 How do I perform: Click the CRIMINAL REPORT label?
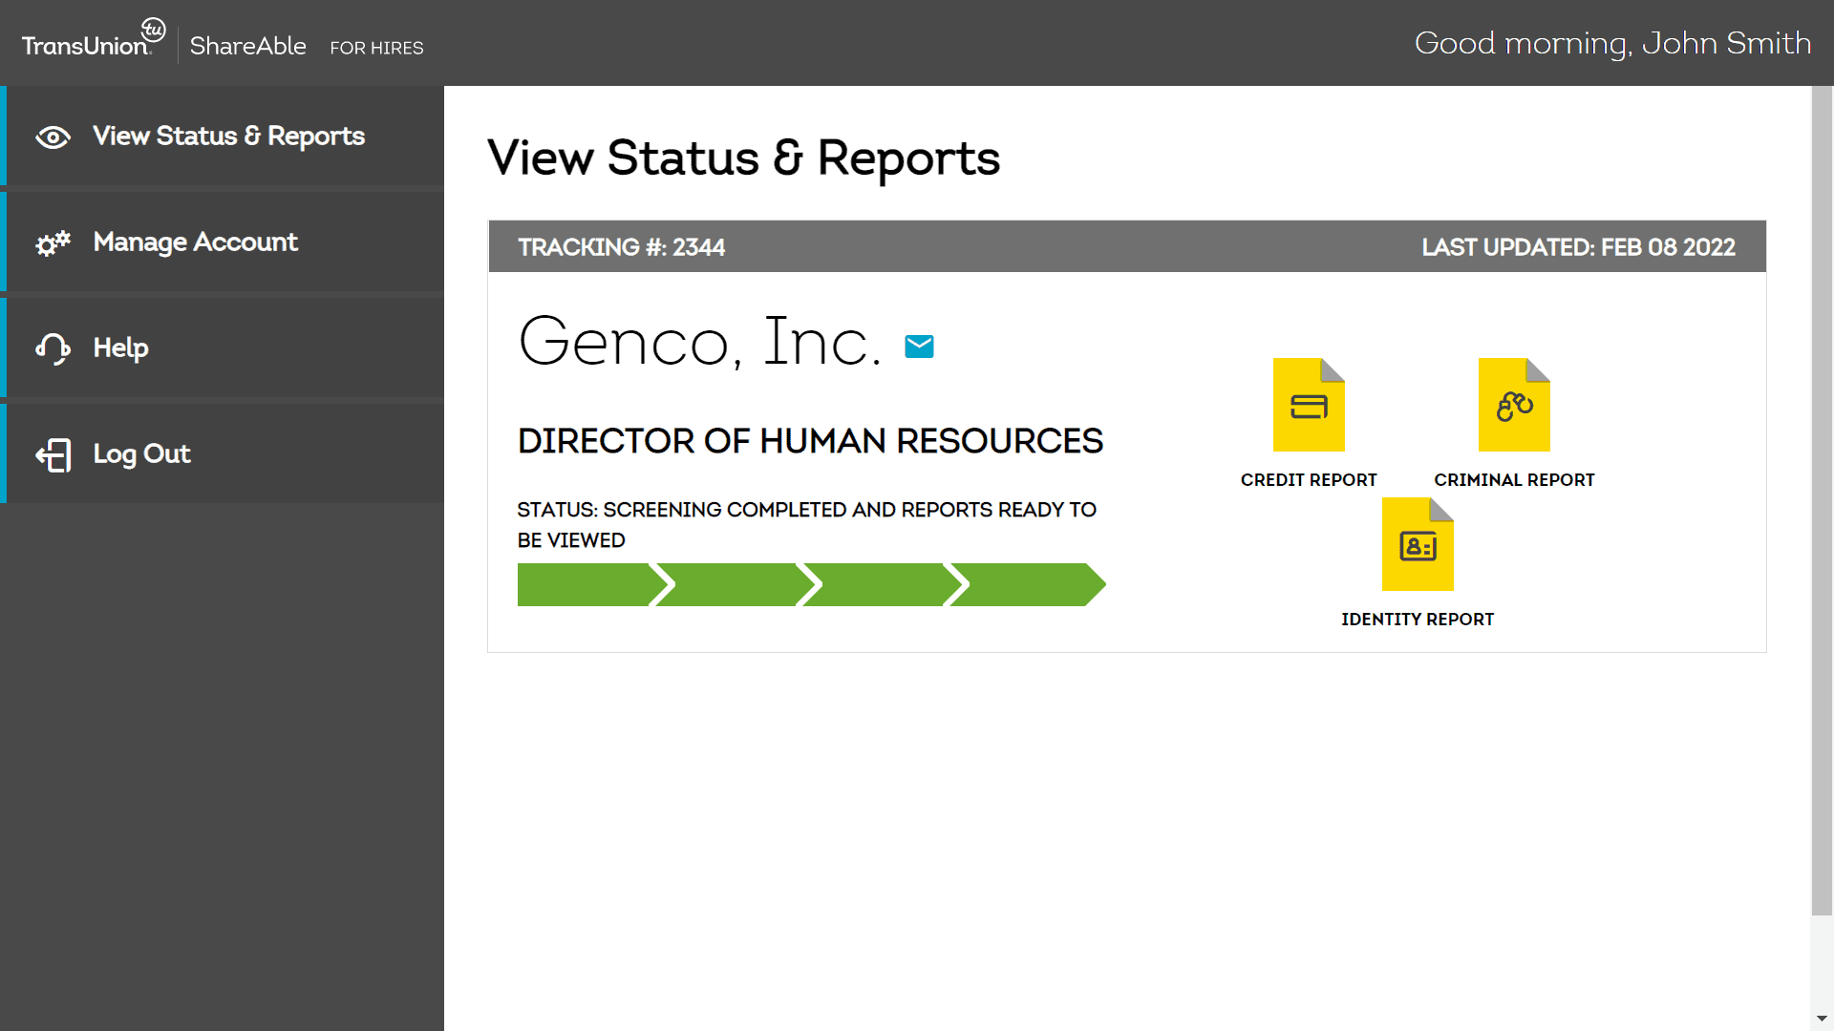(1513, 479)
